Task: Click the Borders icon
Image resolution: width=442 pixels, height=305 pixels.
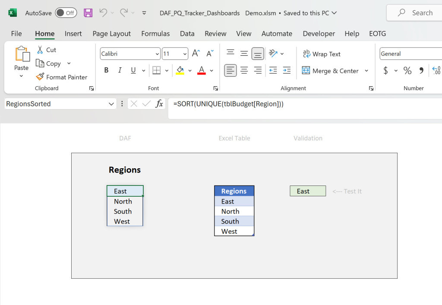Action: (156, 70)
